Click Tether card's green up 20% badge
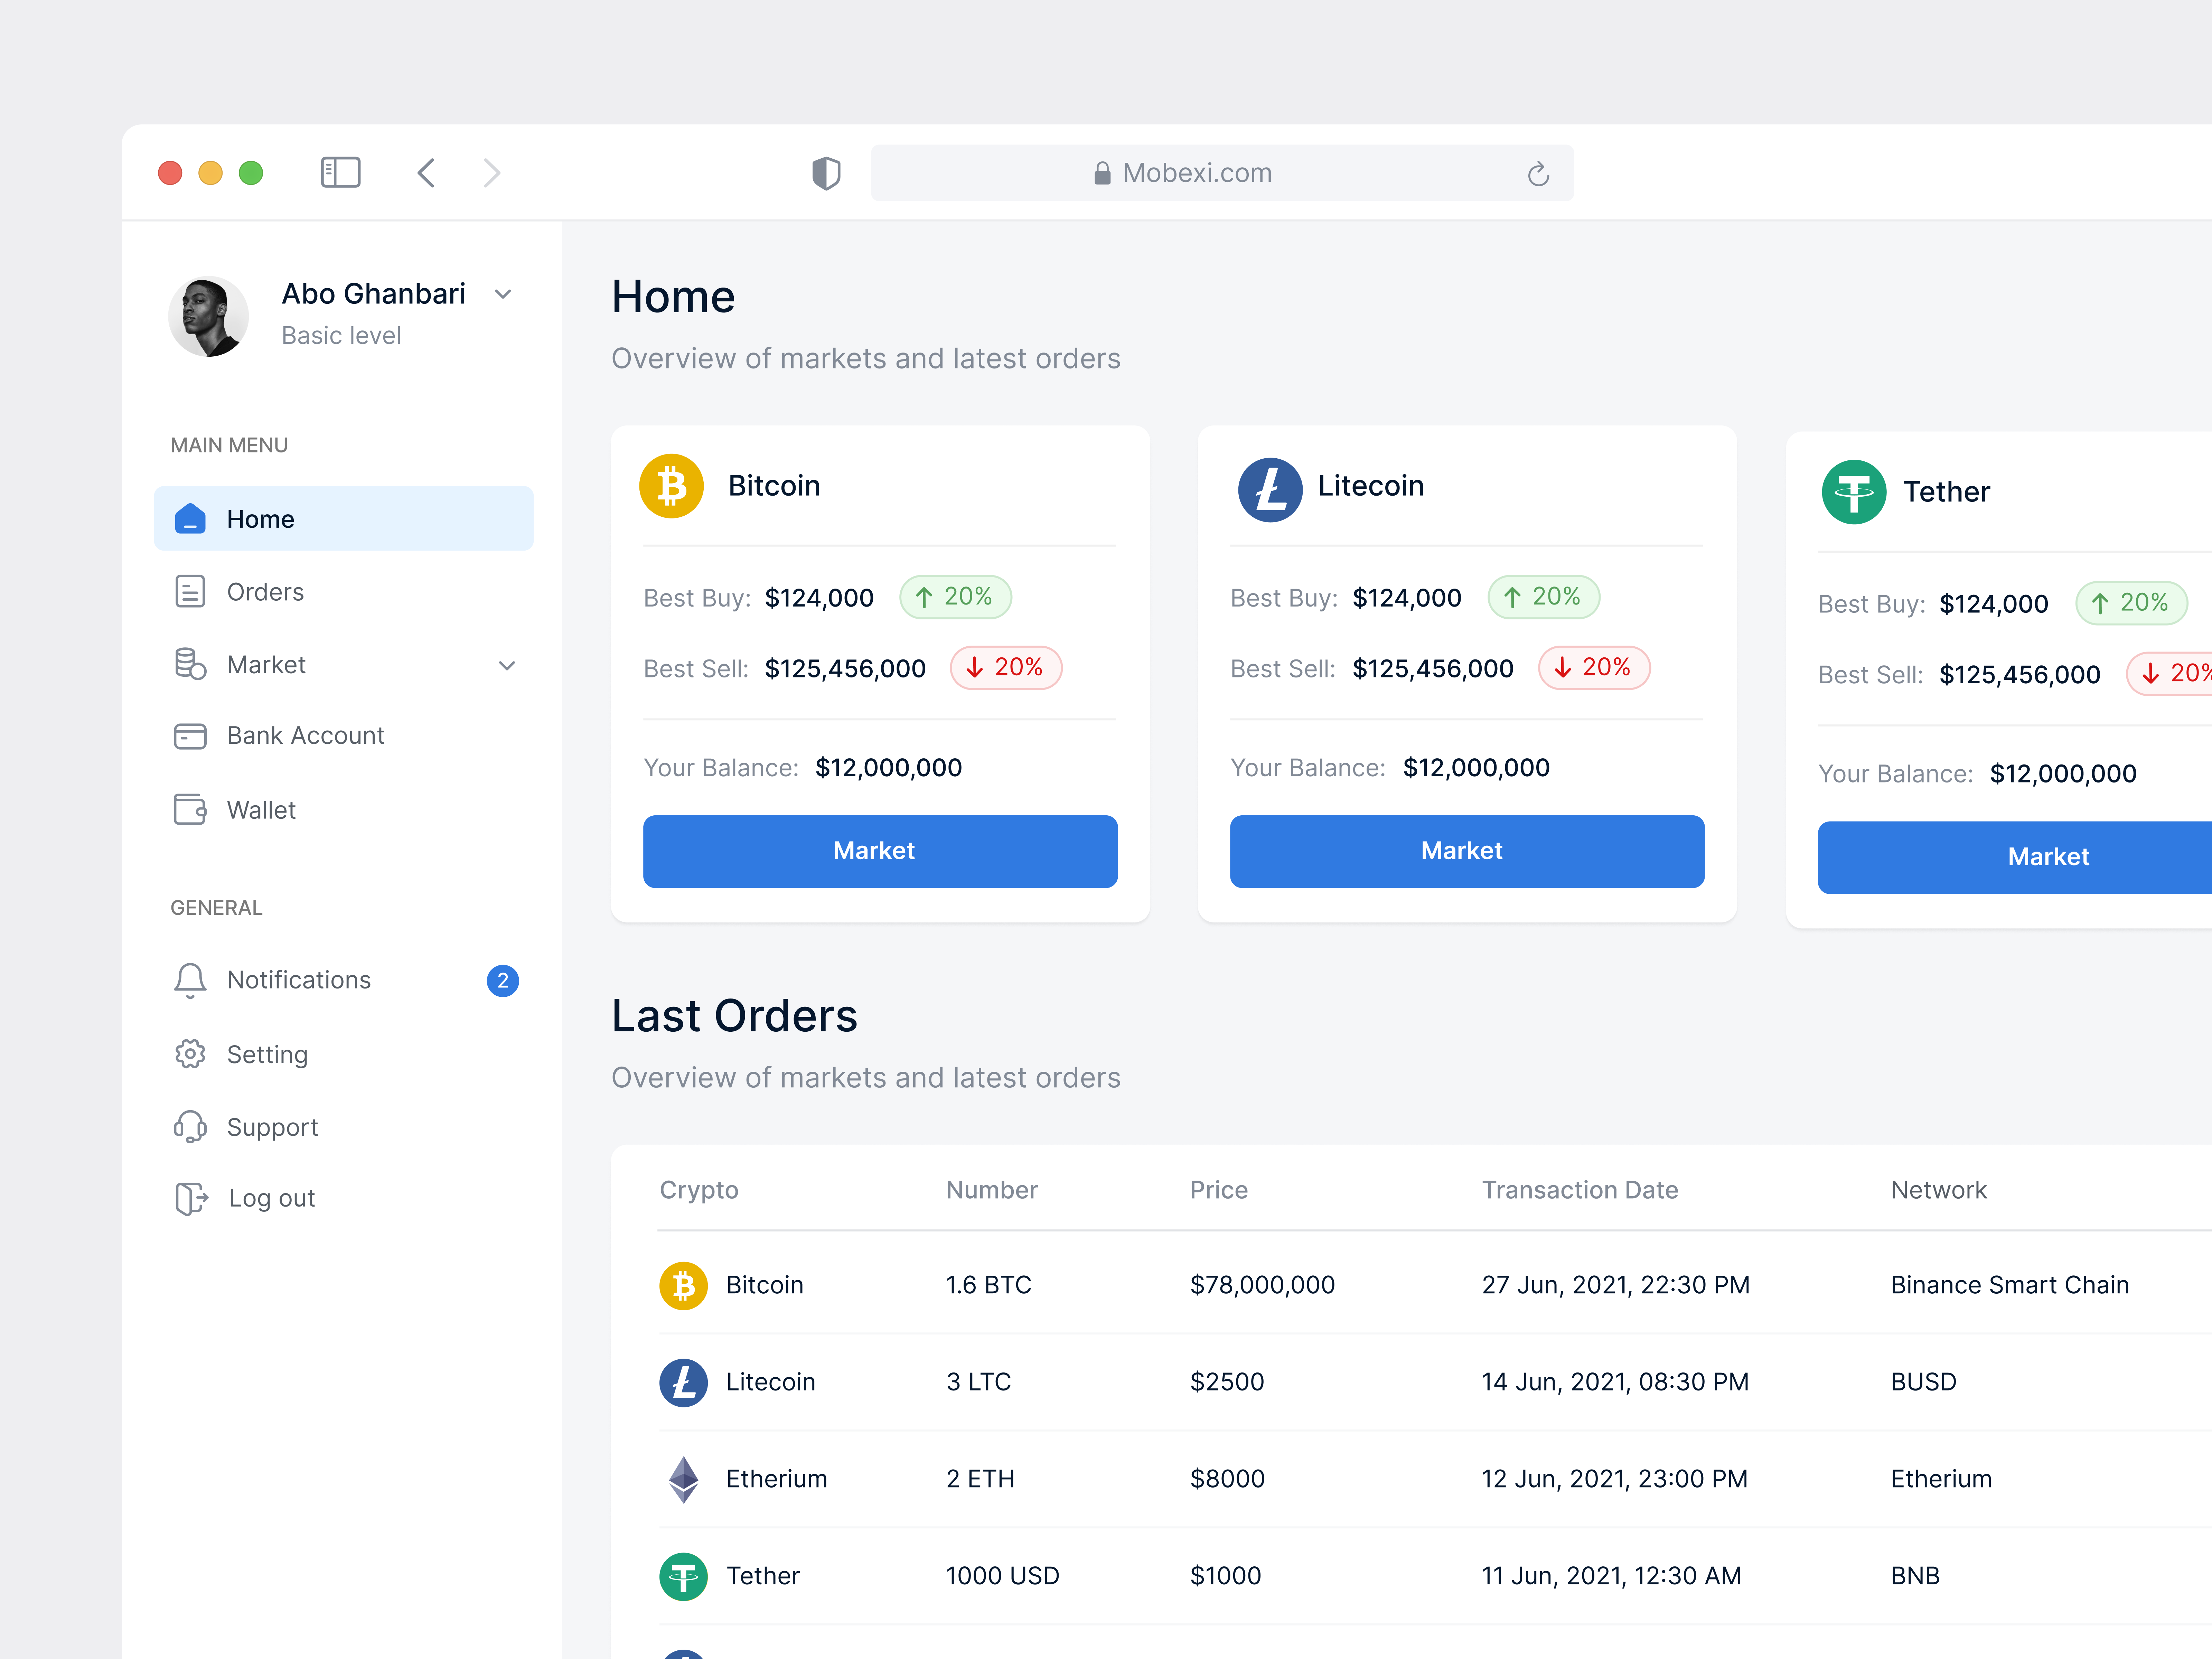2212x1659 pixels. [x=2132, y=603]
